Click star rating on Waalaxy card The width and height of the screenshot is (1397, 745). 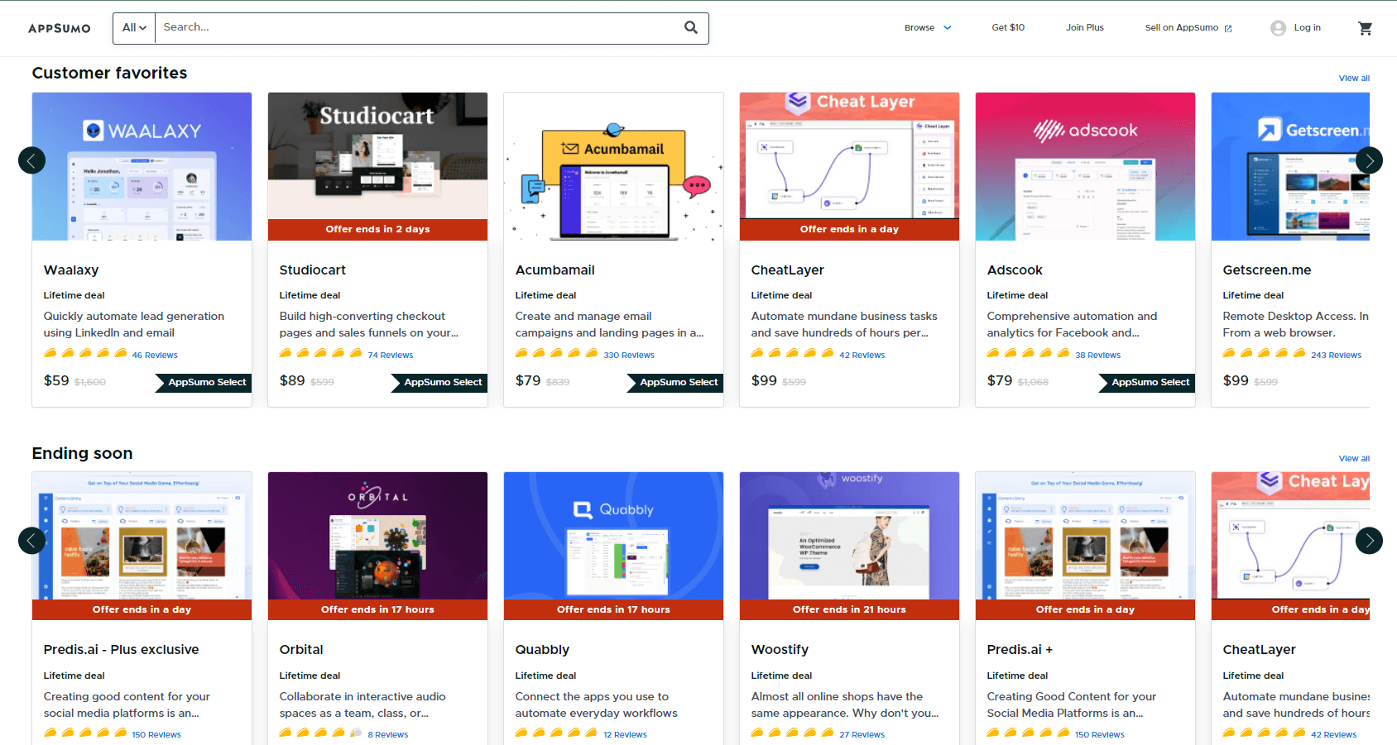click(x=85, y=354)
